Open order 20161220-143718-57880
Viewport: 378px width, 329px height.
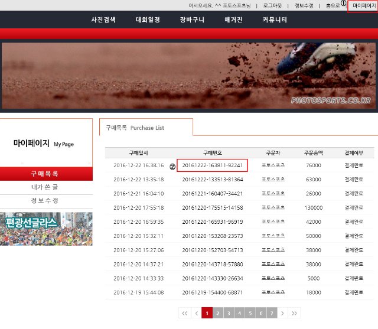click(x=213, y=264)
